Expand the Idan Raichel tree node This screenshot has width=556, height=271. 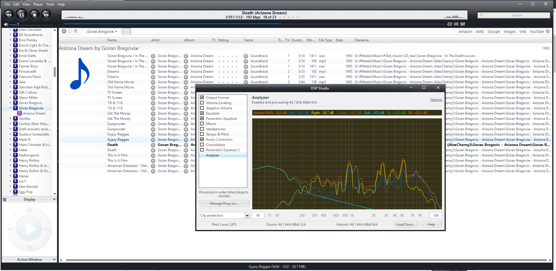point(10,186)
